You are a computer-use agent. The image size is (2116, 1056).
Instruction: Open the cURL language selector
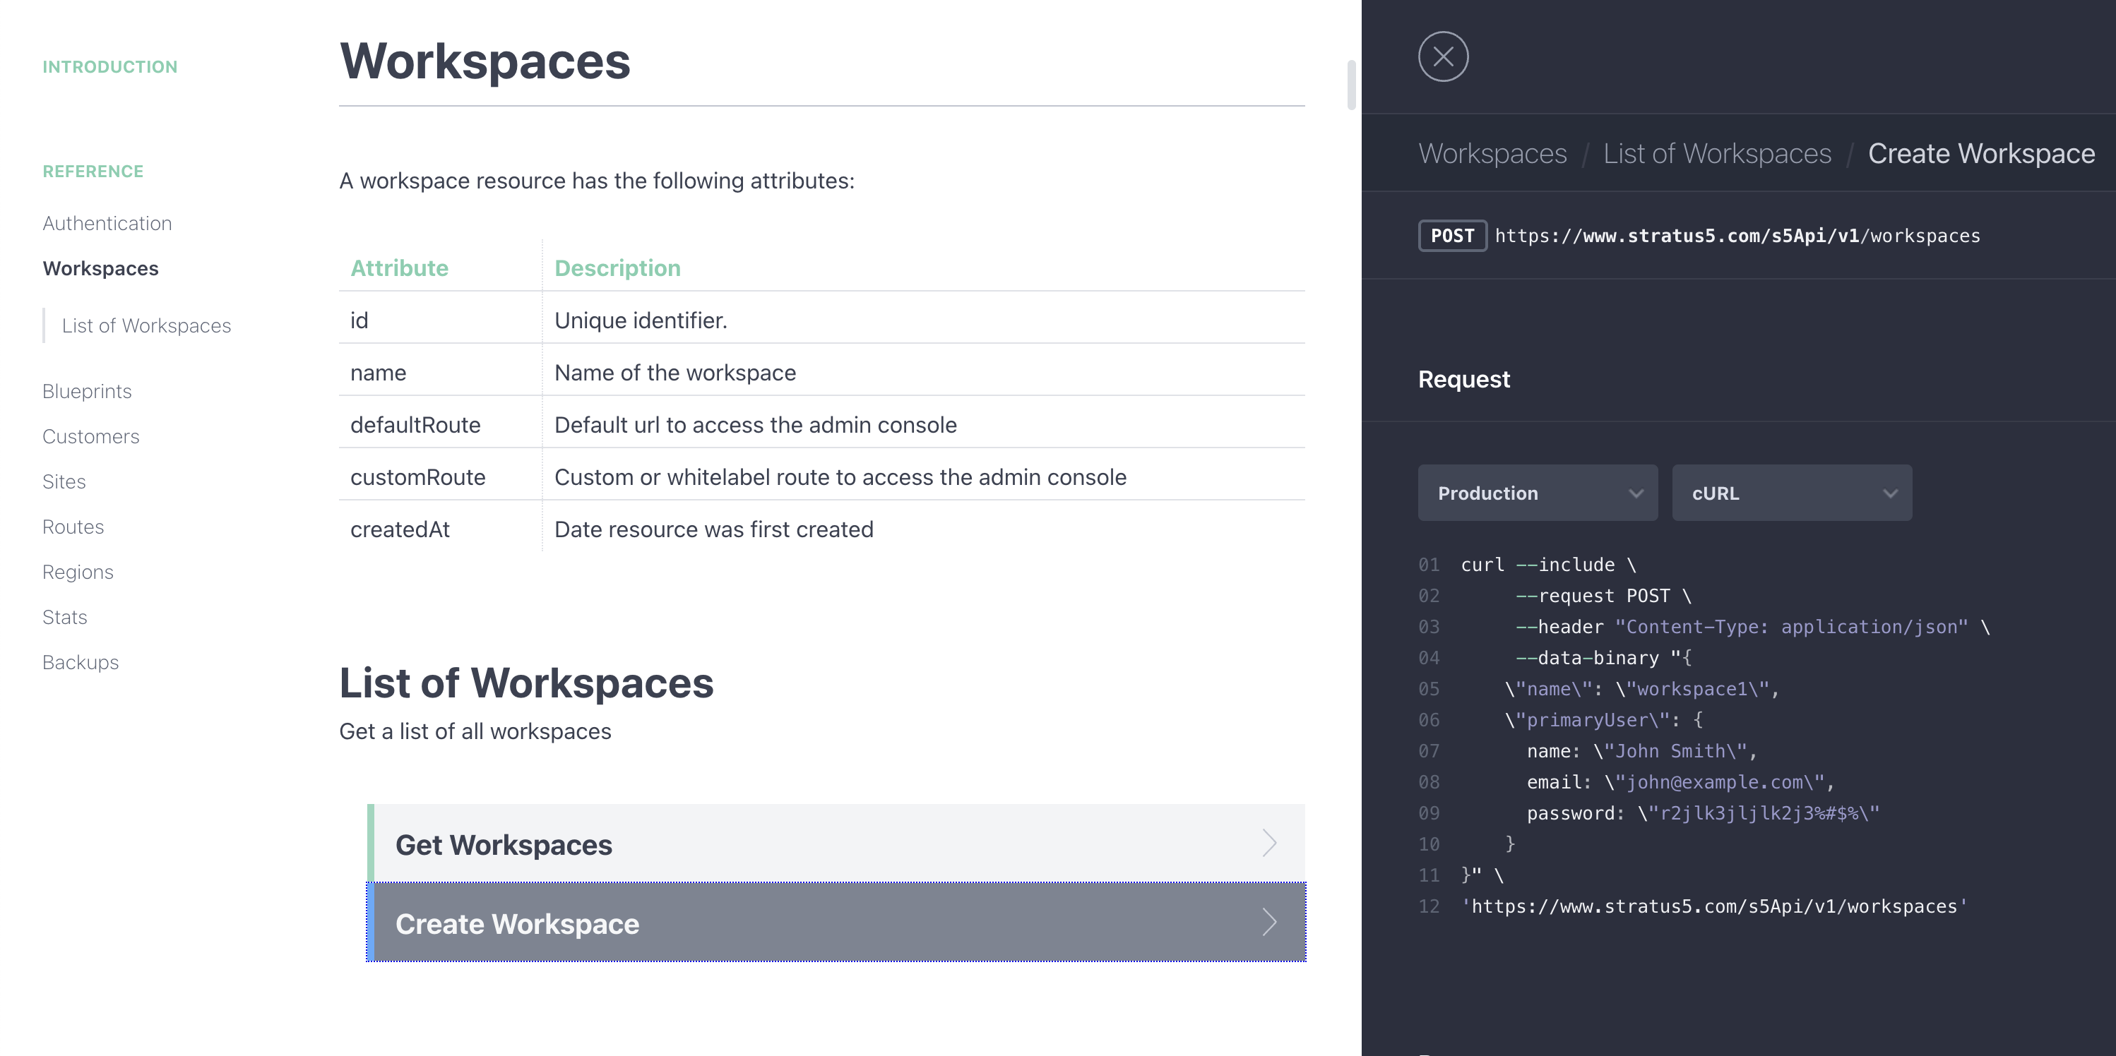click(x=1792, y=493)
